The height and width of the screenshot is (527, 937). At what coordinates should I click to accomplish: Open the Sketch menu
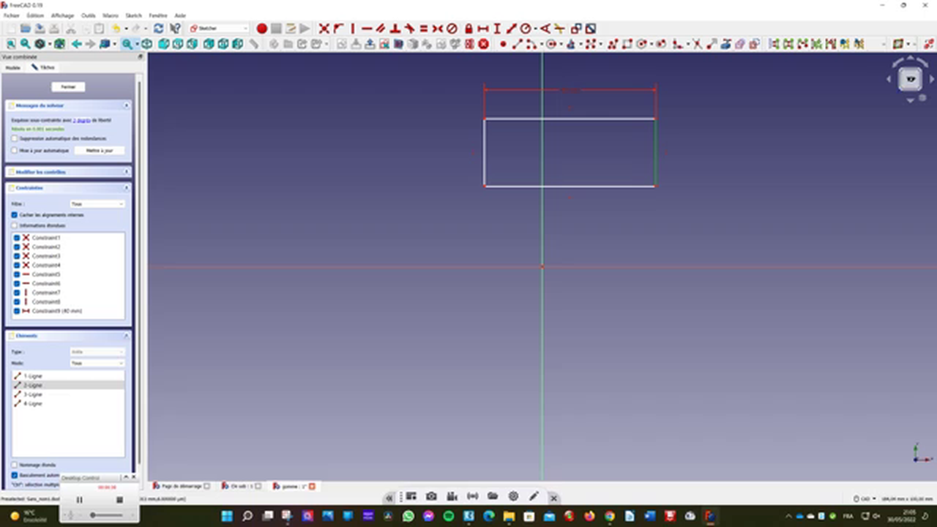133,15
